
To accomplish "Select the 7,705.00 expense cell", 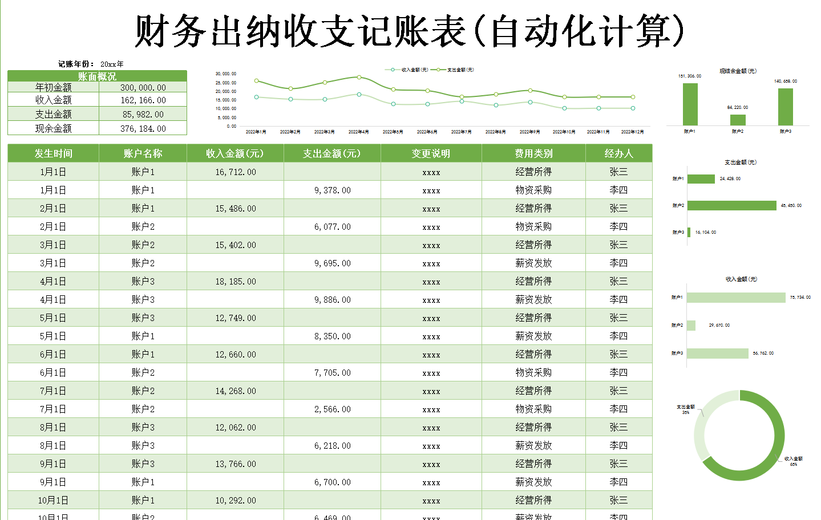I will (x=332, y=372).
